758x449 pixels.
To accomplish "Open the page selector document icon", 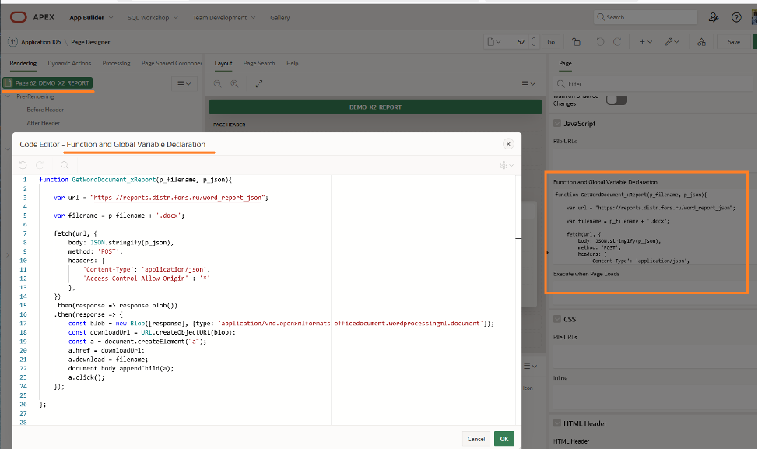I will pyautogui.click(x=493, y=42).
